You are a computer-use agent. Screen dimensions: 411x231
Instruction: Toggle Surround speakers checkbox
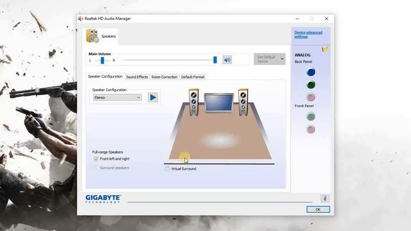coord(96,168)
